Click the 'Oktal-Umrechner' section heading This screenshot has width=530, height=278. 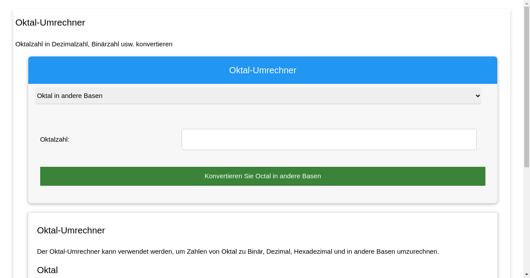[x=71, y=230]
